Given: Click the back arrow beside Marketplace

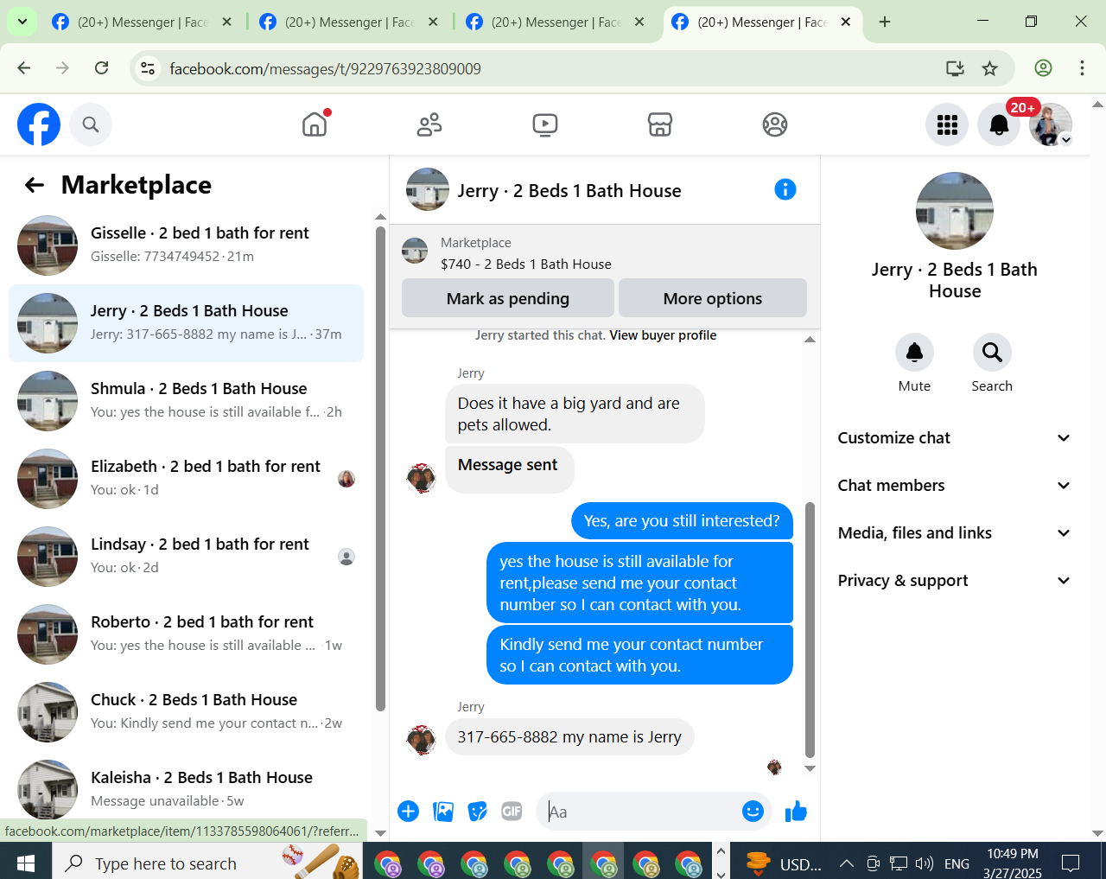Looking at the screenshot, I should 35,185.
